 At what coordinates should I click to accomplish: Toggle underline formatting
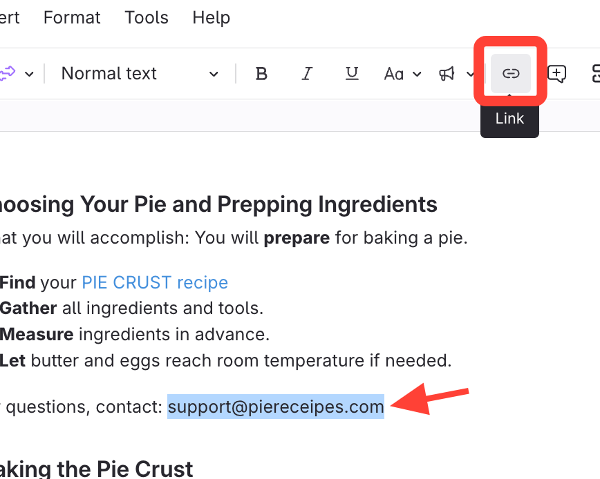pyautogui.click(x=352, y=73)
